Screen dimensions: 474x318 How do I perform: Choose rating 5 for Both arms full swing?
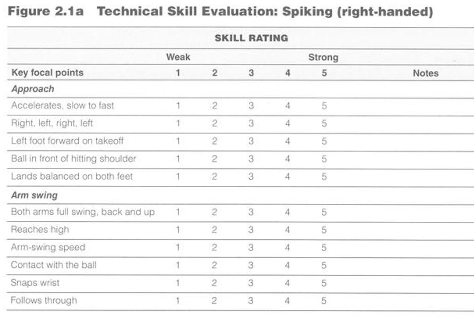(324, 212)
